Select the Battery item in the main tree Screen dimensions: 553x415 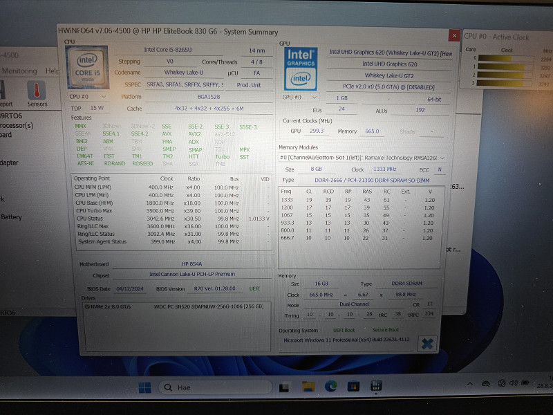click(11, 217)
